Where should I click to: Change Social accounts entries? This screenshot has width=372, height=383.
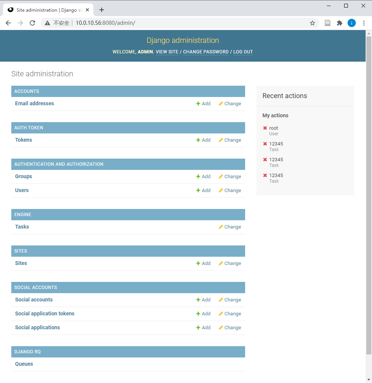coord(230,300)
